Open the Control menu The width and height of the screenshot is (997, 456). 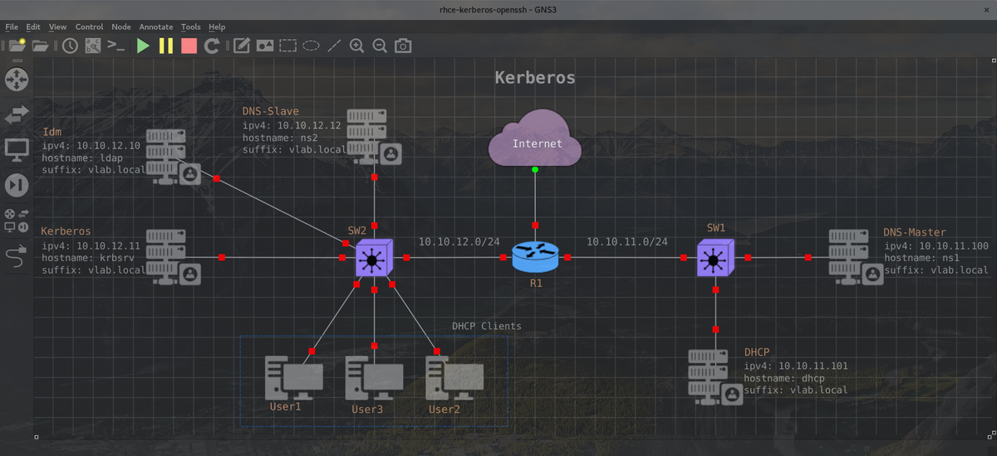click(x=89, y=27)
